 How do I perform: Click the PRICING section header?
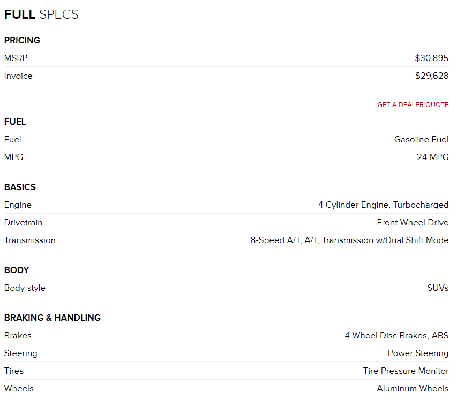(22, 40)
